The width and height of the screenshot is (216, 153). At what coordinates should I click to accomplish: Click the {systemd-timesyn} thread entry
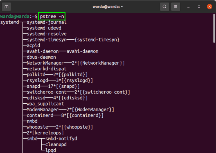[x=97, y=40]
